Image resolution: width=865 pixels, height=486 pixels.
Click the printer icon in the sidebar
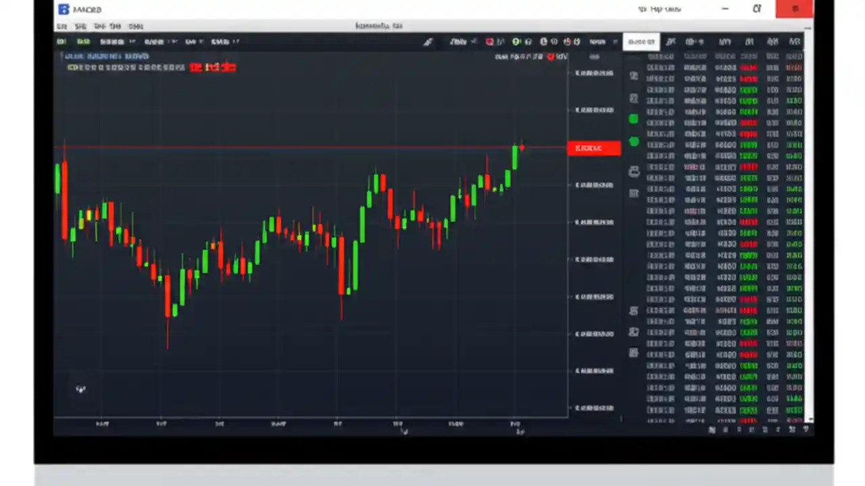click(633, 171)
